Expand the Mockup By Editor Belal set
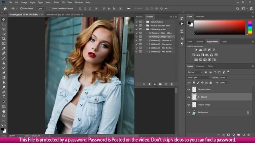 tap(144, 25)
